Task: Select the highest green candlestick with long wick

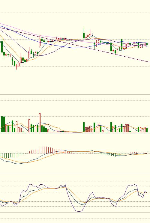Action: click(84, 33)
